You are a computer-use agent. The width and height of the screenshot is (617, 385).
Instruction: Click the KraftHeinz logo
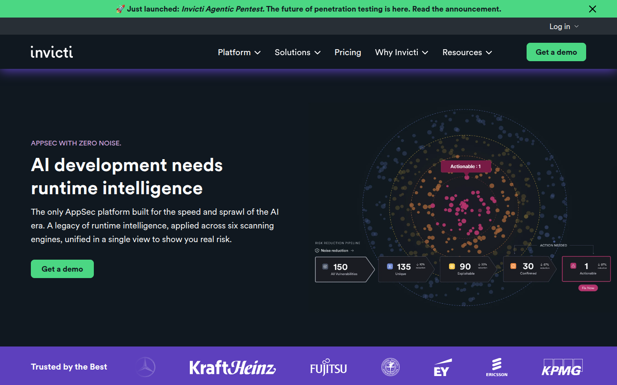click(233, 368)
